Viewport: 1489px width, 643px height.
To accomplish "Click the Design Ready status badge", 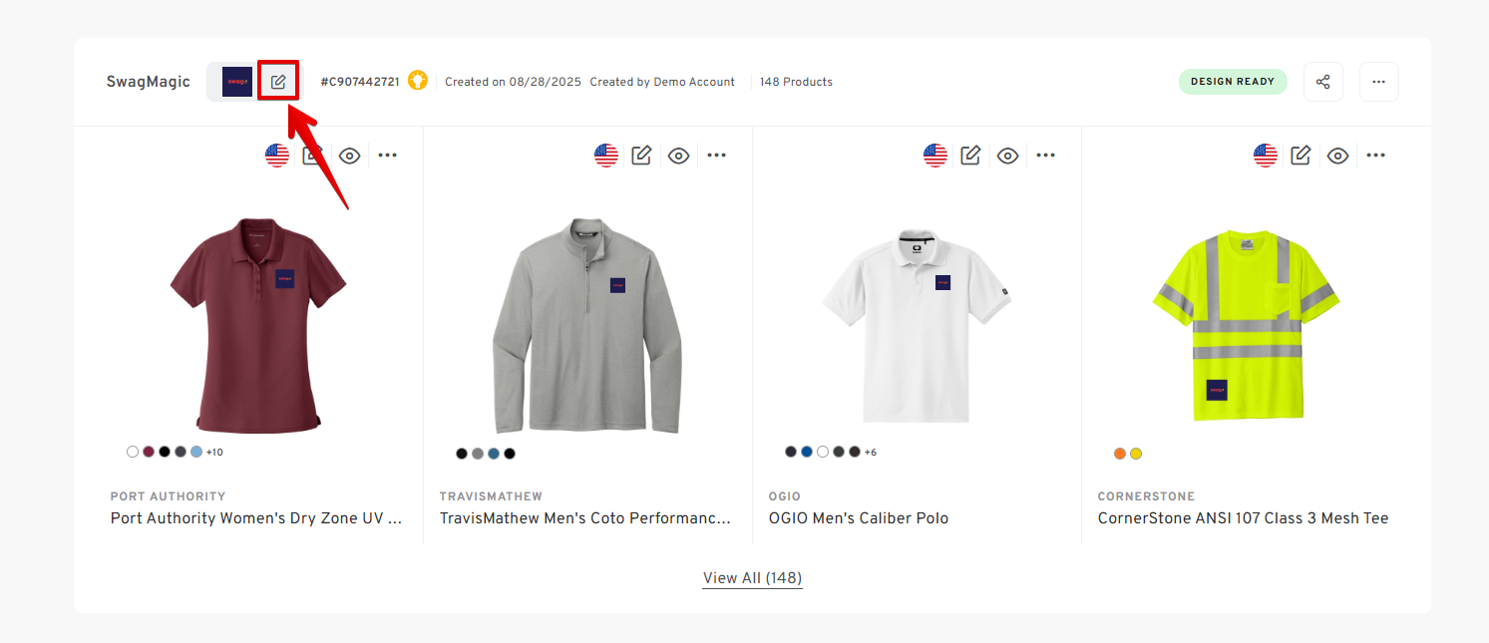I will [x=1232, y=82].
